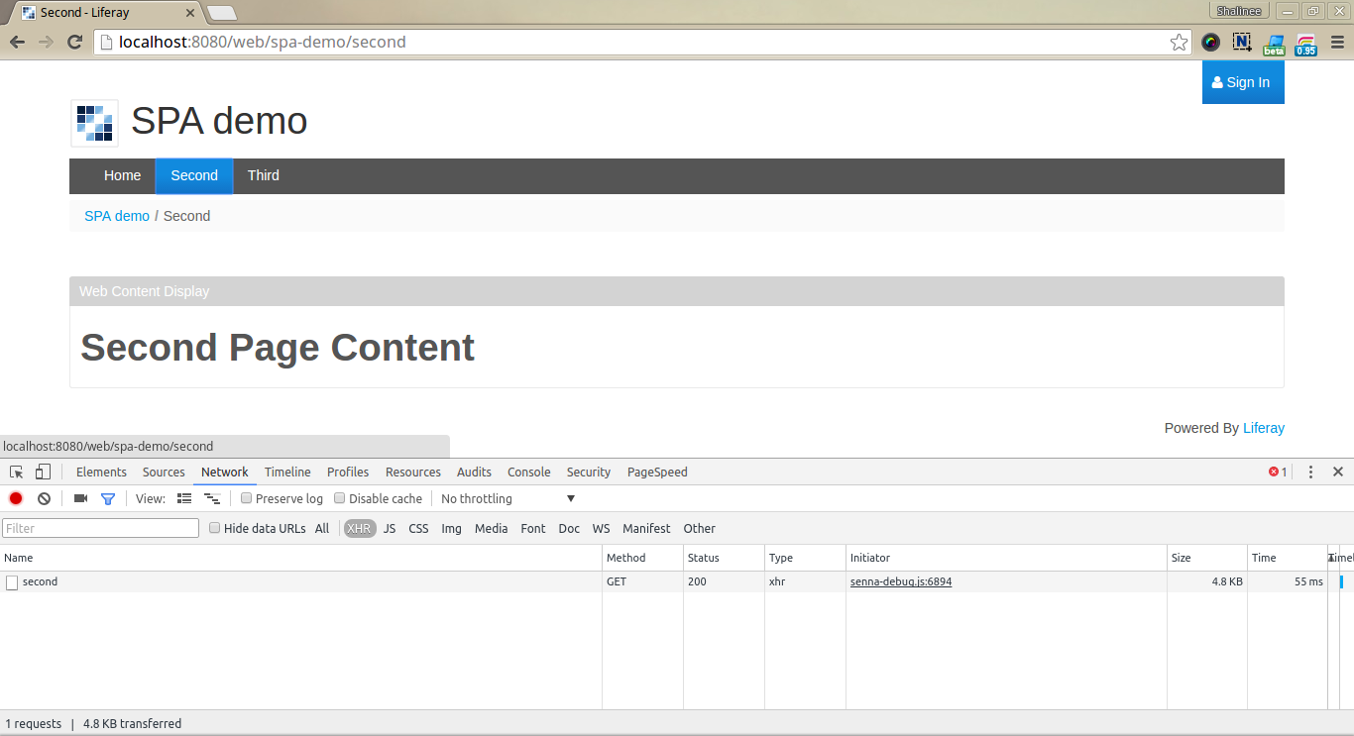Image resolution: width=1354 pixels, height=736 pixels.
Task: Stop network recording with the red record button
Action: pyautogui.click(x=16, y=498)
